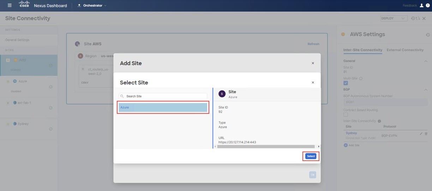This screenshot has height=191, width=432.
Task: Click the Inter-Site Connectivity info icon
Action: tap(379, 121)
